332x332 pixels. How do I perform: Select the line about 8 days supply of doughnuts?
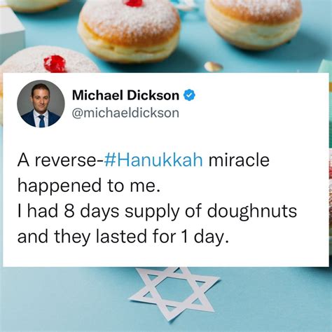click(x=157, y=212)
